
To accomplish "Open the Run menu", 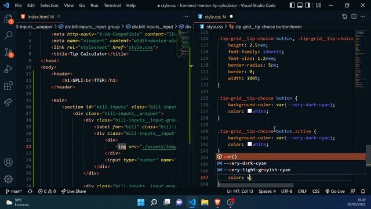I will click(94, 5).
